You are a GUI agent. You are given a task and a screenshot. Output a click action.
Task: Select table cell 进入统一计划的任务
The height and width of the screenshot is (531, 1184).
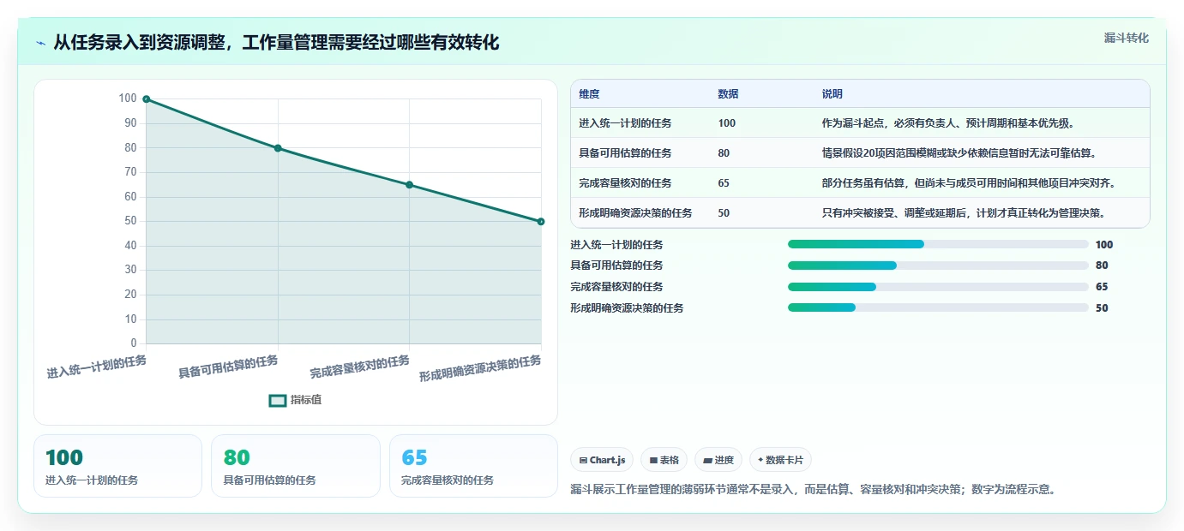click(625, 123)
